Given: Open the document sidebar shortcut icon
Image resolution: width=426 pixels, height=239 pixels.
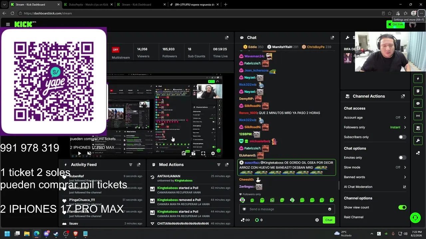Looking at the screenshot, I should [x=418, y=91].
